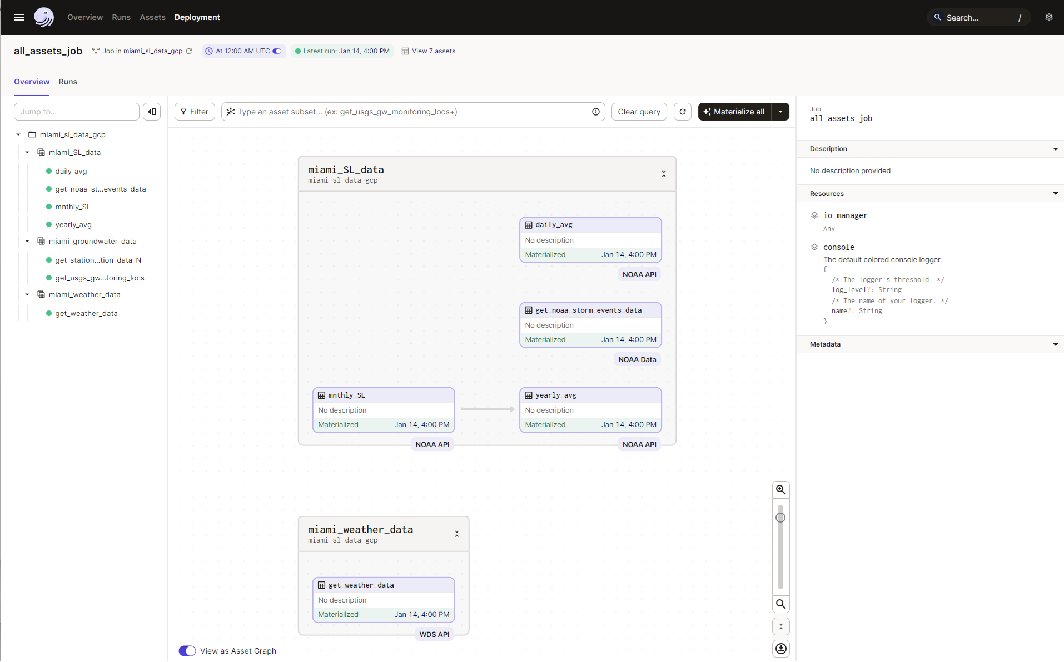Viewport: 1064px width, 662px height.
Task: Click the daily_avg node table icon
Action: [x=529, y=225]
